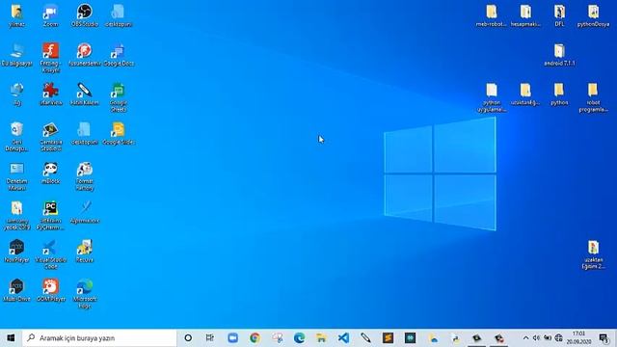Open the clock and date flyout
The height and width of the screenshot is (347, 617).
578,338
